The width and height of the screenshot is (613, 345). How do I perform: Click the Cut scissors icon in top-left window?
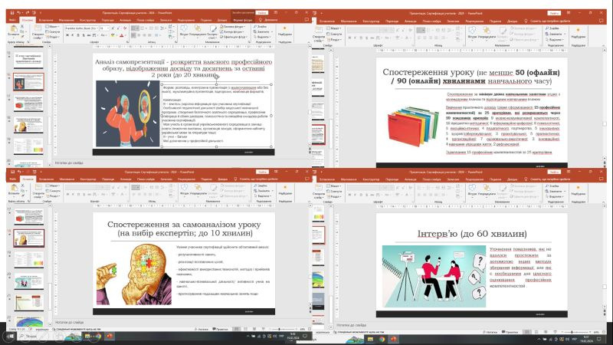point(22,27)
